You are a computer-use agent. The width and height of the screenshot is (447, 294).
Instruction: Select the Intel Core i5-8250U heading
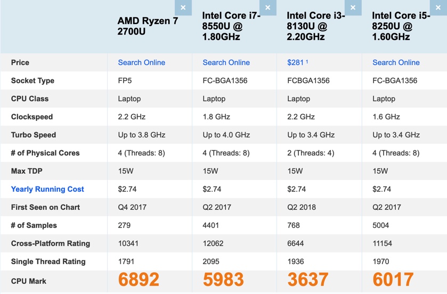point(401,26)
